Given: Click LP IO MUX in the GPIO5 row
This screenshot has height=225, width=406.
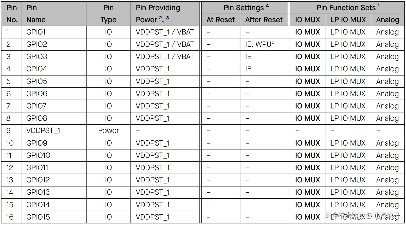Looking at the screenshot, I should tap(348, 82).
